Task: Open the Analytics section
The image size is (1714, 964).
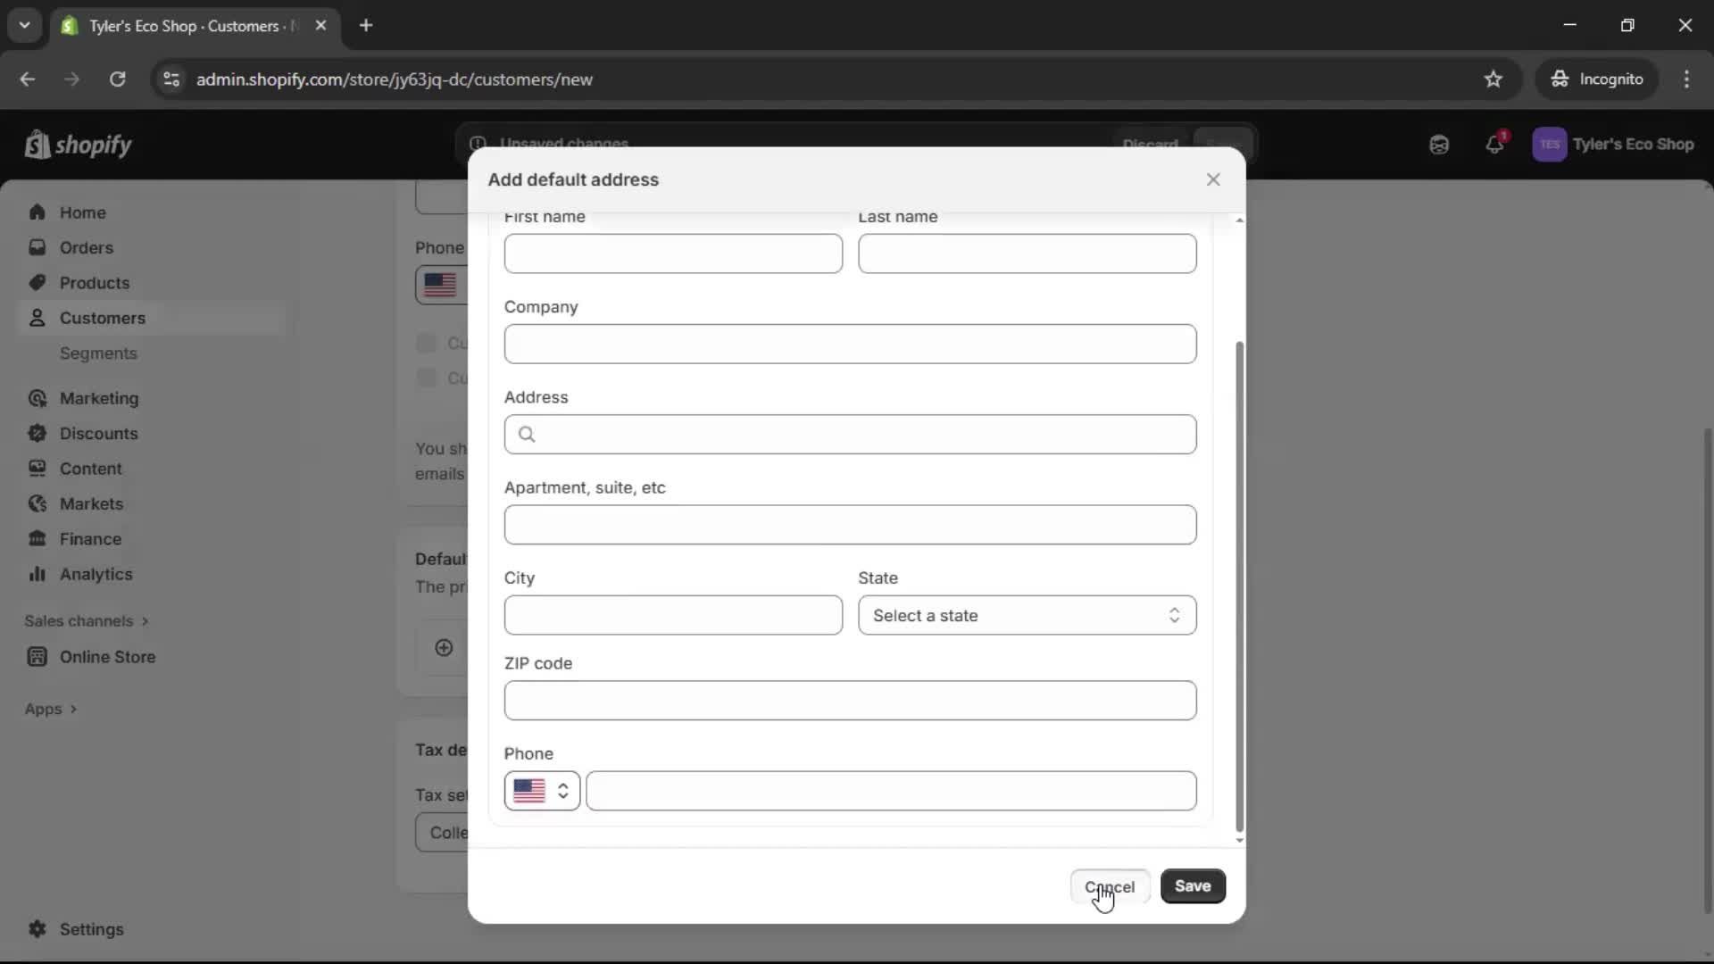Action: [96, 575]
